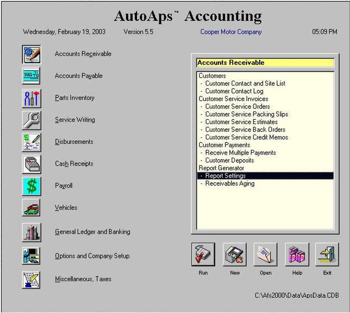Select the Parts Inventory text label

75,98
